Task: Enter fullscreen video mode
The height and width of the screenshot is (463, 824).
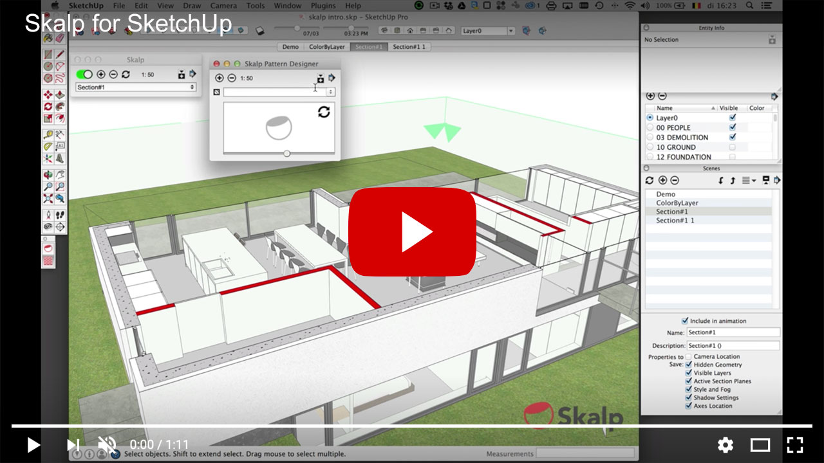Action: pyautogui.click(x=795, y=445)
